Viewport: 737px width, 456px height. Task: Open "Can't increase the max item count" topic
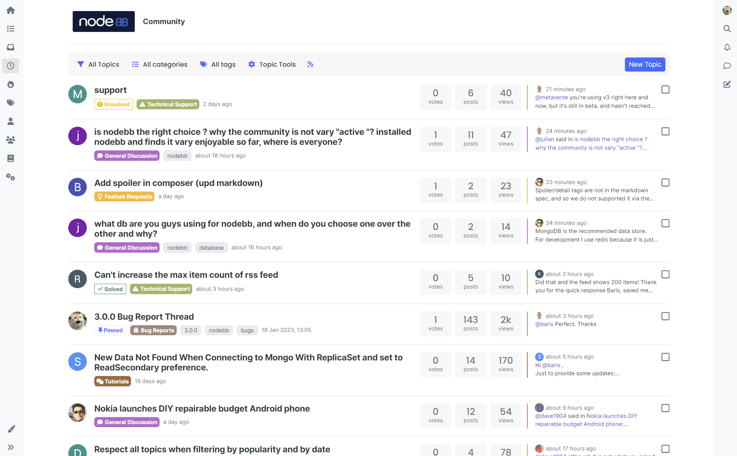tap(186, 275)
